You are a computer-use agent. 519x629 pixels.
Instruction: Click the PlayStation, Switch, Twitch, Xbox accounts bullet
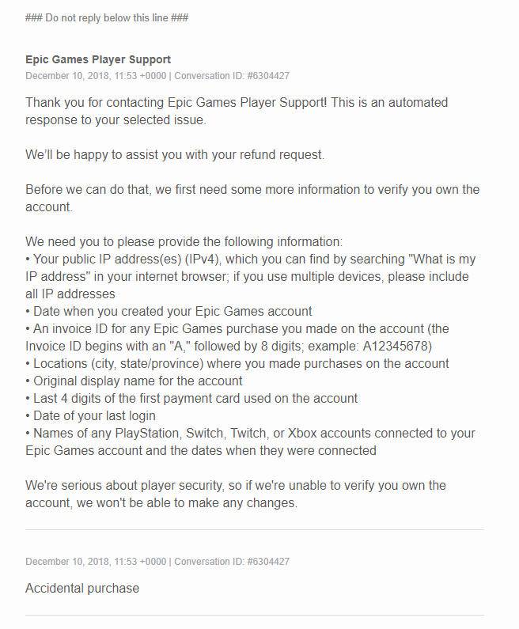[x=250, y=441]
